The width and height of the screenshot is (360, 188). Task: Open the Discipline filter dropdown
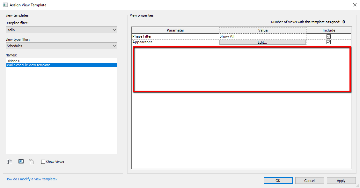[x=61, y=30]
